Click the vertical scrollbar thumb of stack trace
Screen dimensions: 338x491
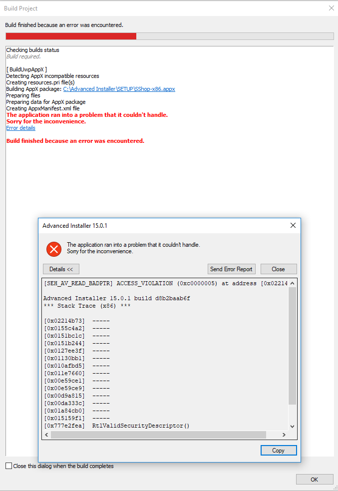[292, 346]
